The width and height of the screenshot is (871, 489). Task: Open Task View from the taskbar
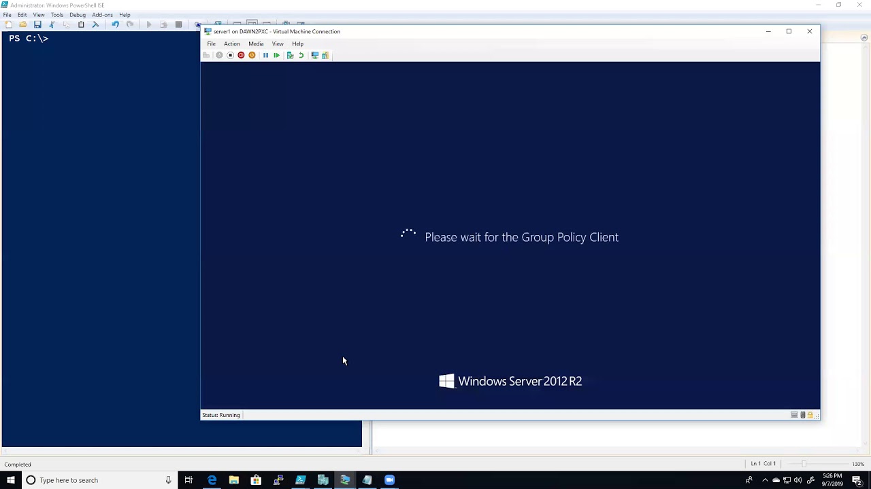click(x=188, y=480)
